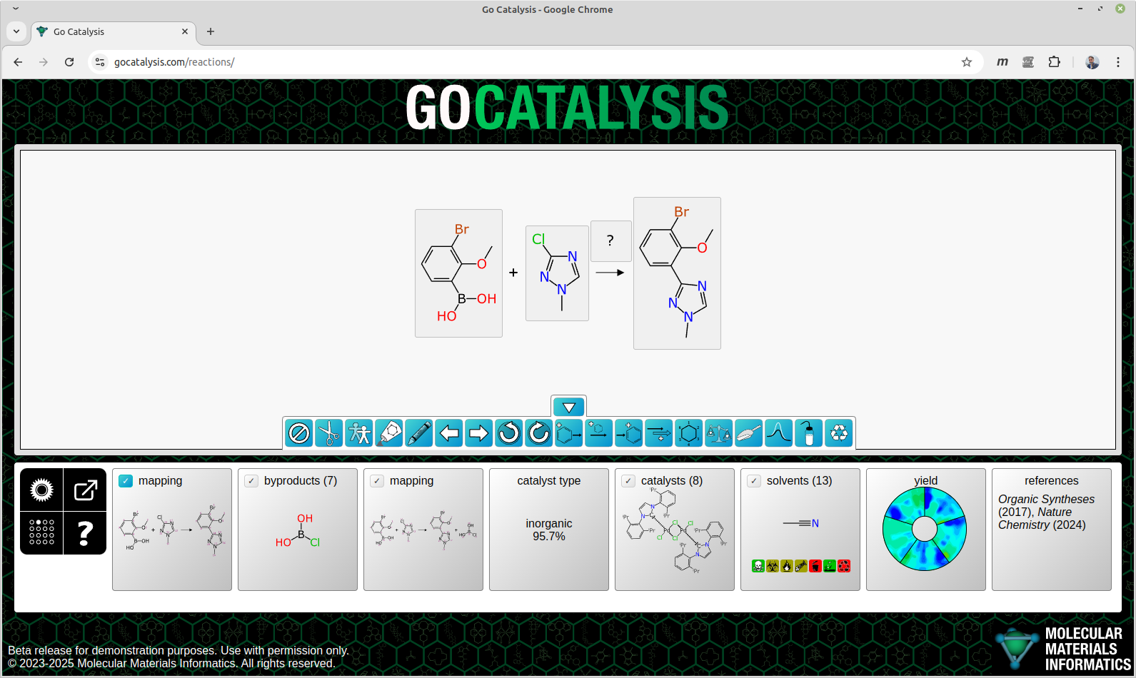Screen dimensions: 1136x678
Task: Click the wash bottle icon
Action: click(809, 433)
